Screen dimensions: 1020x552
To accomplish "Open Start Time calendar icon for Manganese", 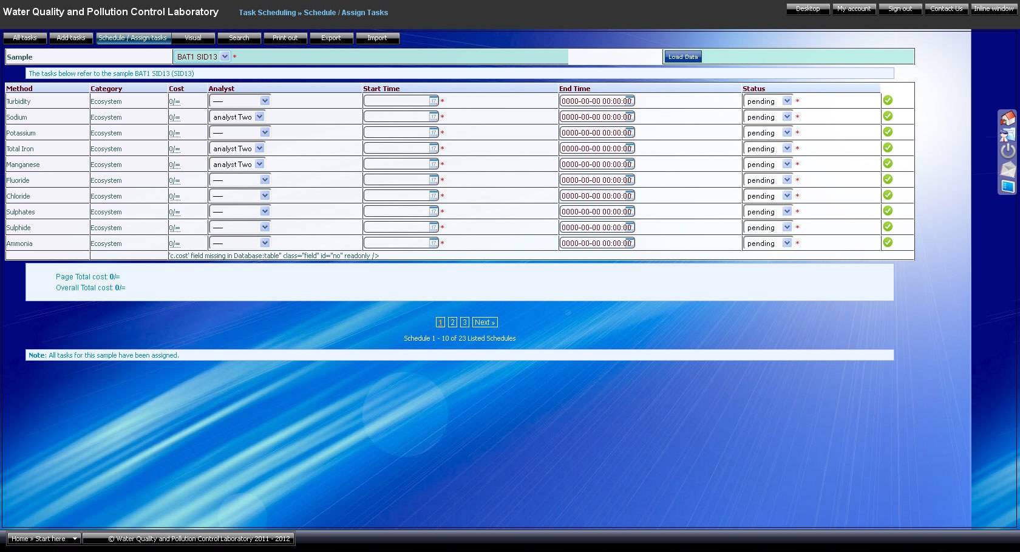I will coord(433,164).
